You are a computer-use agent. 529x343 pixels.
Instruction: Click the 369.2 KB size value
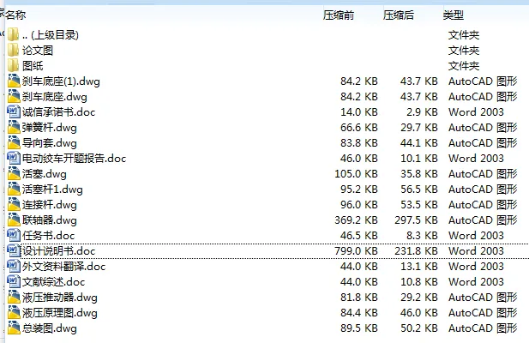356,220
